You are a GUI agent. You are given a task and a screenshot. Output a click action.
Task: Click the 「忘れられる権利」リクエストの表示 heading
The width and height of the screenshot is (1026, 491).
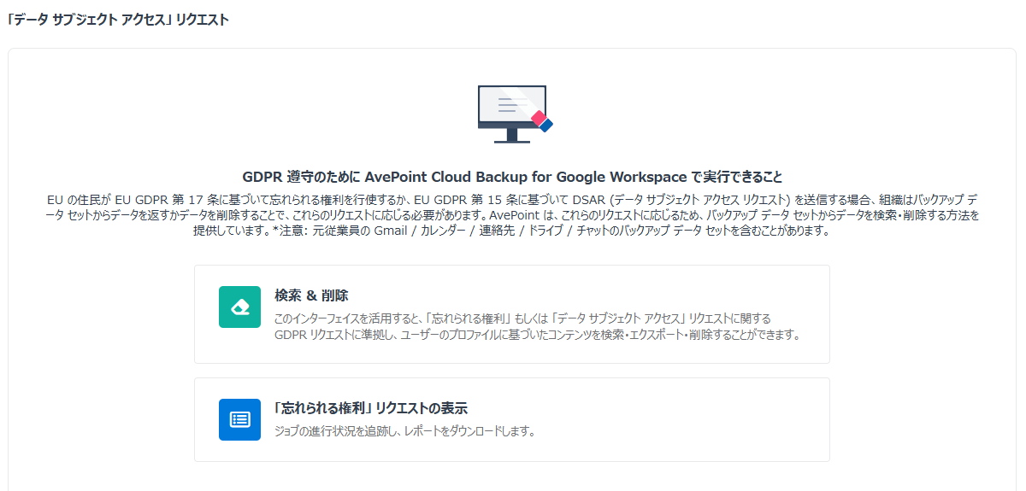pos(371,408)
